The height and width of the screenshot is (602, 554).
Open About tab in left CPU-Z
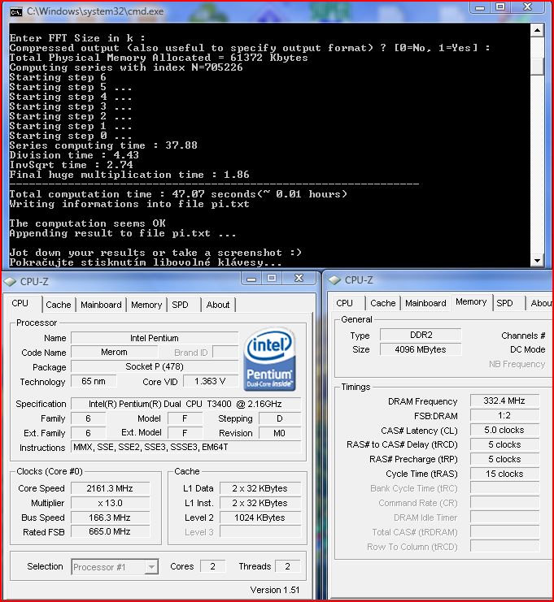pyautogui.click(x=218, y=305)
